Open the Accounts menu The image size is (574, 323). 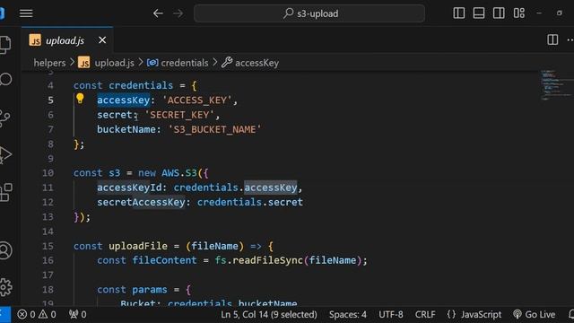click(5, 251)
